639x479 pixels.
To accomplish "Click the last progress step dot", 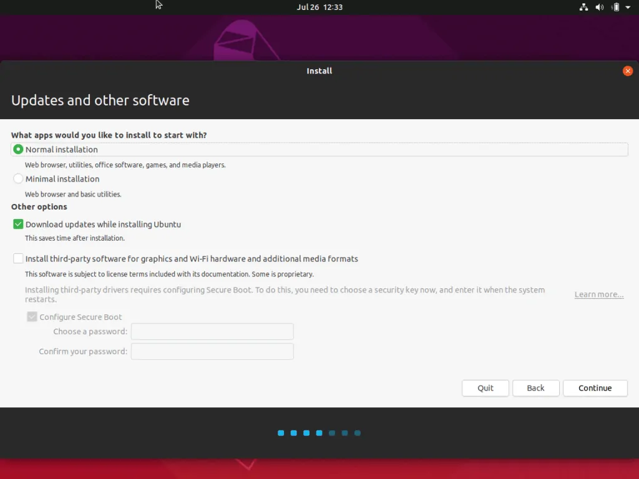I will 358,433.
